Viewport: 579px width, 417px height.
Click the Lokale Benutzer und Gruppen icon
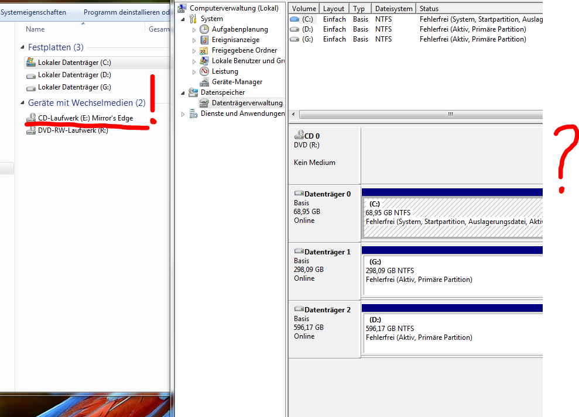click(x=204, y=61)
